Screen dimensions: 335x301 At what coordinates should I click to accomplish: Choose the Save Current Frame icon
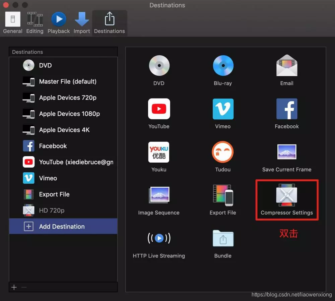coord(287,152)
